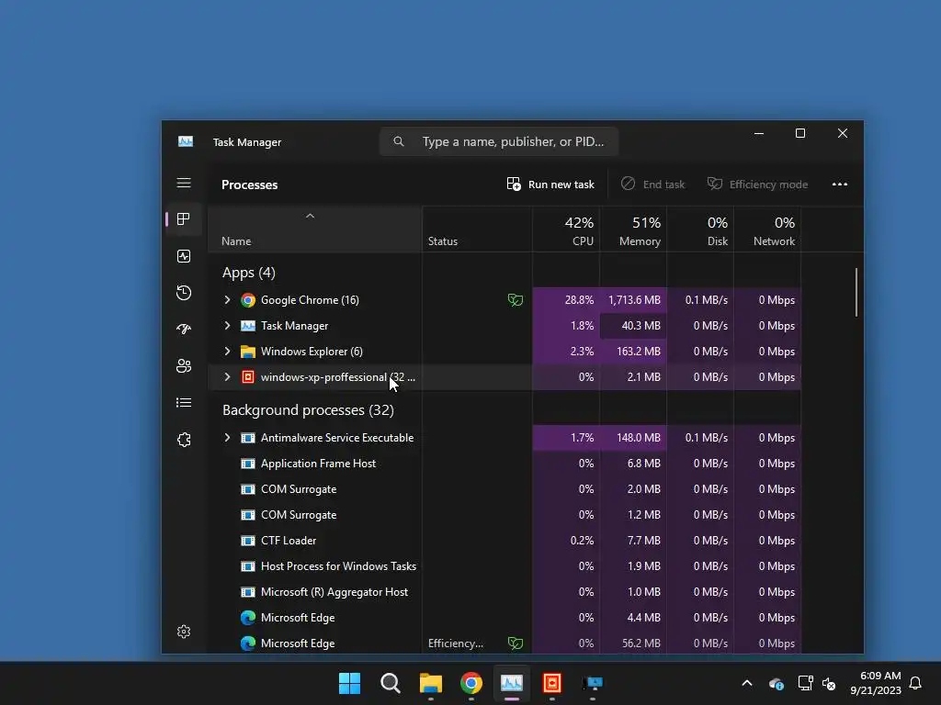Click the Google Chrome process icon
Screen dimensions: 941x705
(x=248, y=300)
